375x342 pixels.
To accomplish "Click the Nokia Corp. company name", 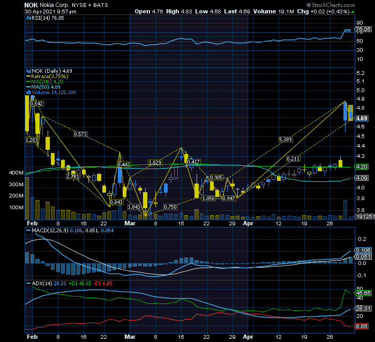I will click(54, 5).
